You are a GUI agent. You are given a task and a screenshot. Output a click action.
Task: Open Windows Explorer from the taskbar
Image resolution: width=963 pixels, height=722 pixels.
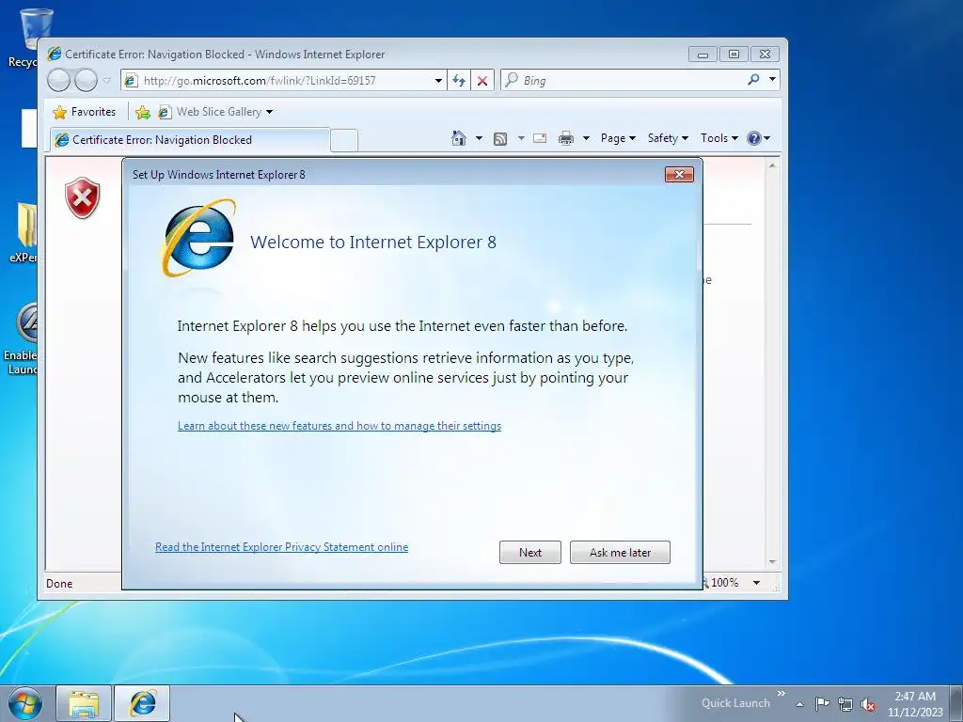click(84, 703)
